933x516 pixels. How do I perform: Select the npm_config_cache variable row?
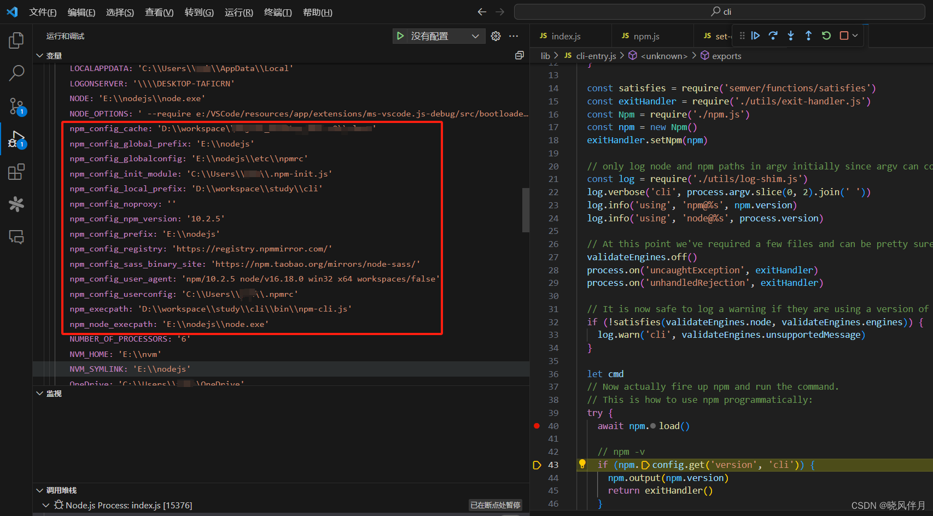281,128
